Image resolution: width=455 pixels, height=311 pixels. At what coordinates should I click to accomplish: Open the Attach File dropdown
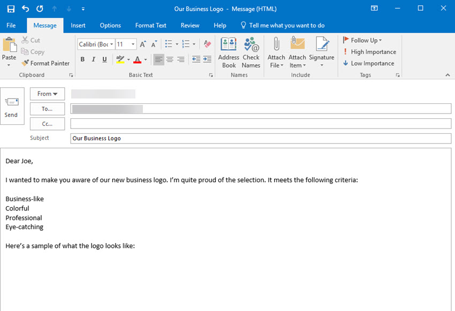point(276,65)
